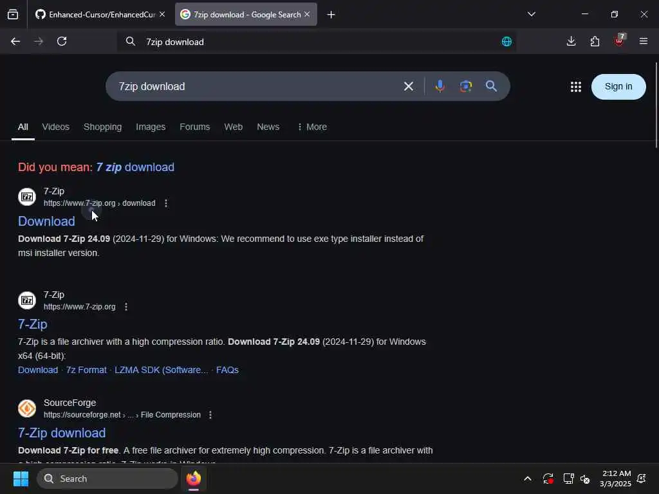
Task: Open the Firefox hamburger menu
Action: click(644, 41)
